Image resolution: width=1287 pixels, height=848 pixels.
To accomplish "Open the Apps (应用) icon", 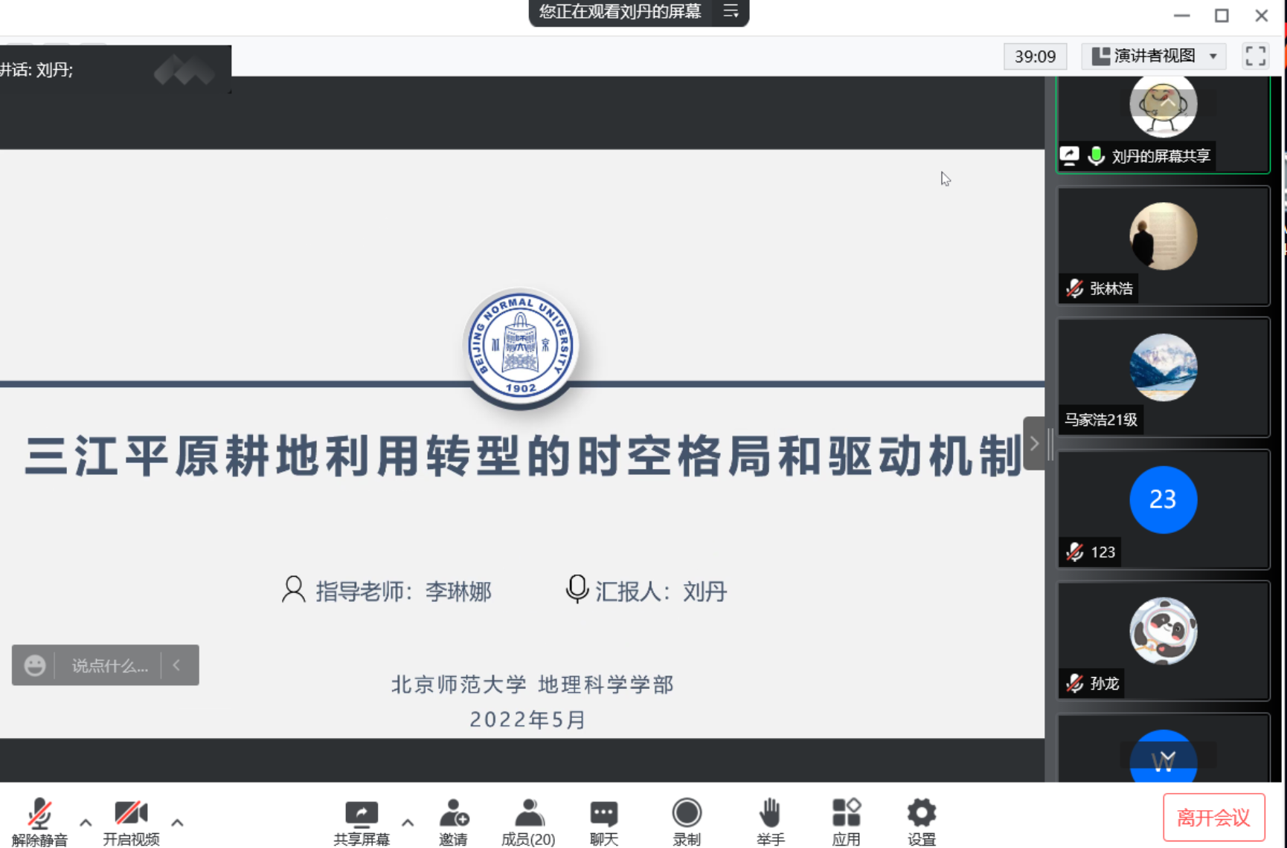I will coord(846,815).
